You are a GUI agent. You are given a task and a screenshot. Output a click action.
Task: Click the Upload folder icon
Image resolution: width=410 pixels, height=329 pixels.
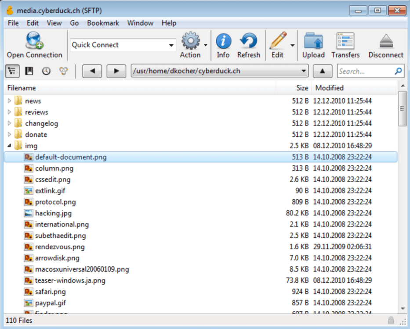313,41
